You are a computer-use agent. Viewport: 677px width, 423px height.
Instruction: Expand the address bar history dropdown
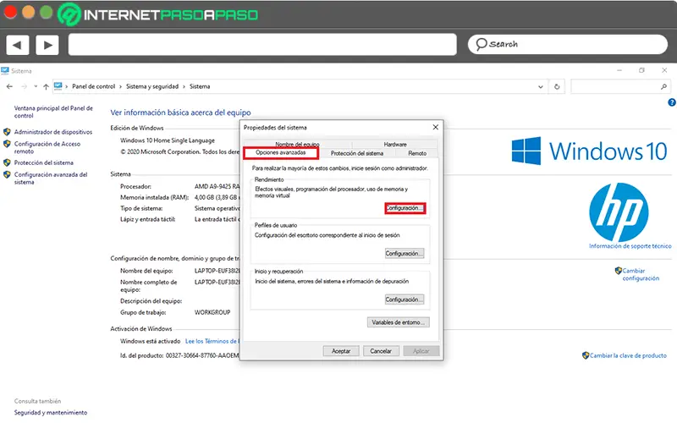click(540, 87)
